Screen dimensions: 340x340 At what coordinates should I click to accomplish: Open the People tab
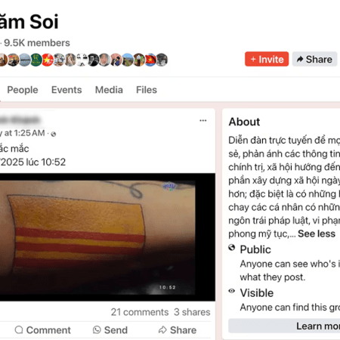pyautogui.click(x=23, y=90)
